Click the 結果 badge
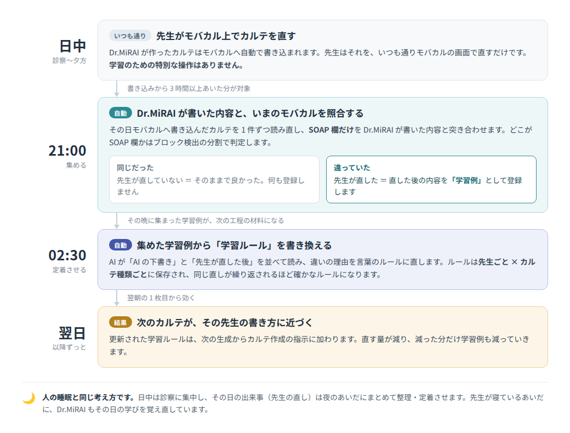Viewport: 570px width, 433px height. pos(121,322)
